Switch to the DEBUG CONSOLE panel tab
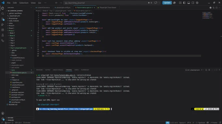This screenshot has height=124, width=222. pos(58,70)
